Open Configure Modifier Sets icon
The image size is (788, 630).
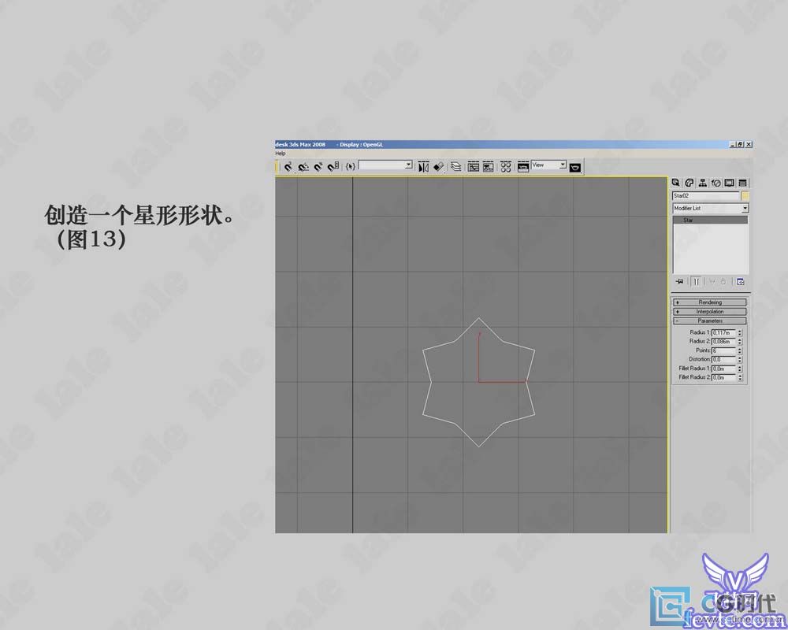pyautogui.click(x=740, y=282)
